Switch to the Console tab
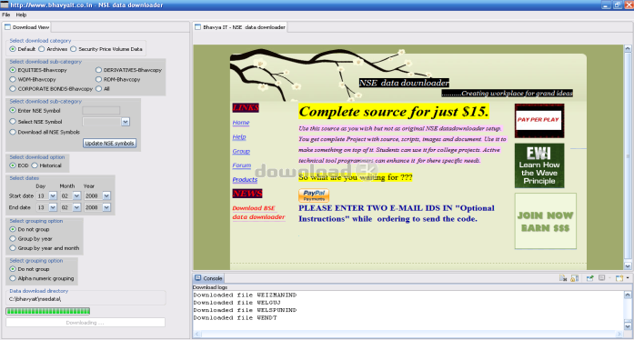 coord(208,278)
